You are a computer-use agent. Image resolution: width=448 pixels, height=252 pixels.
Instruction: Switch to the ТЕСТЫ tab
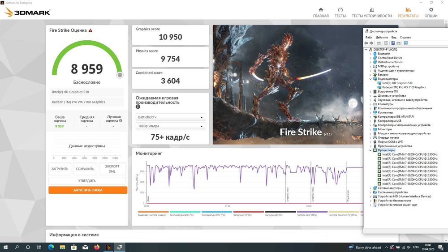coord(340,13)
